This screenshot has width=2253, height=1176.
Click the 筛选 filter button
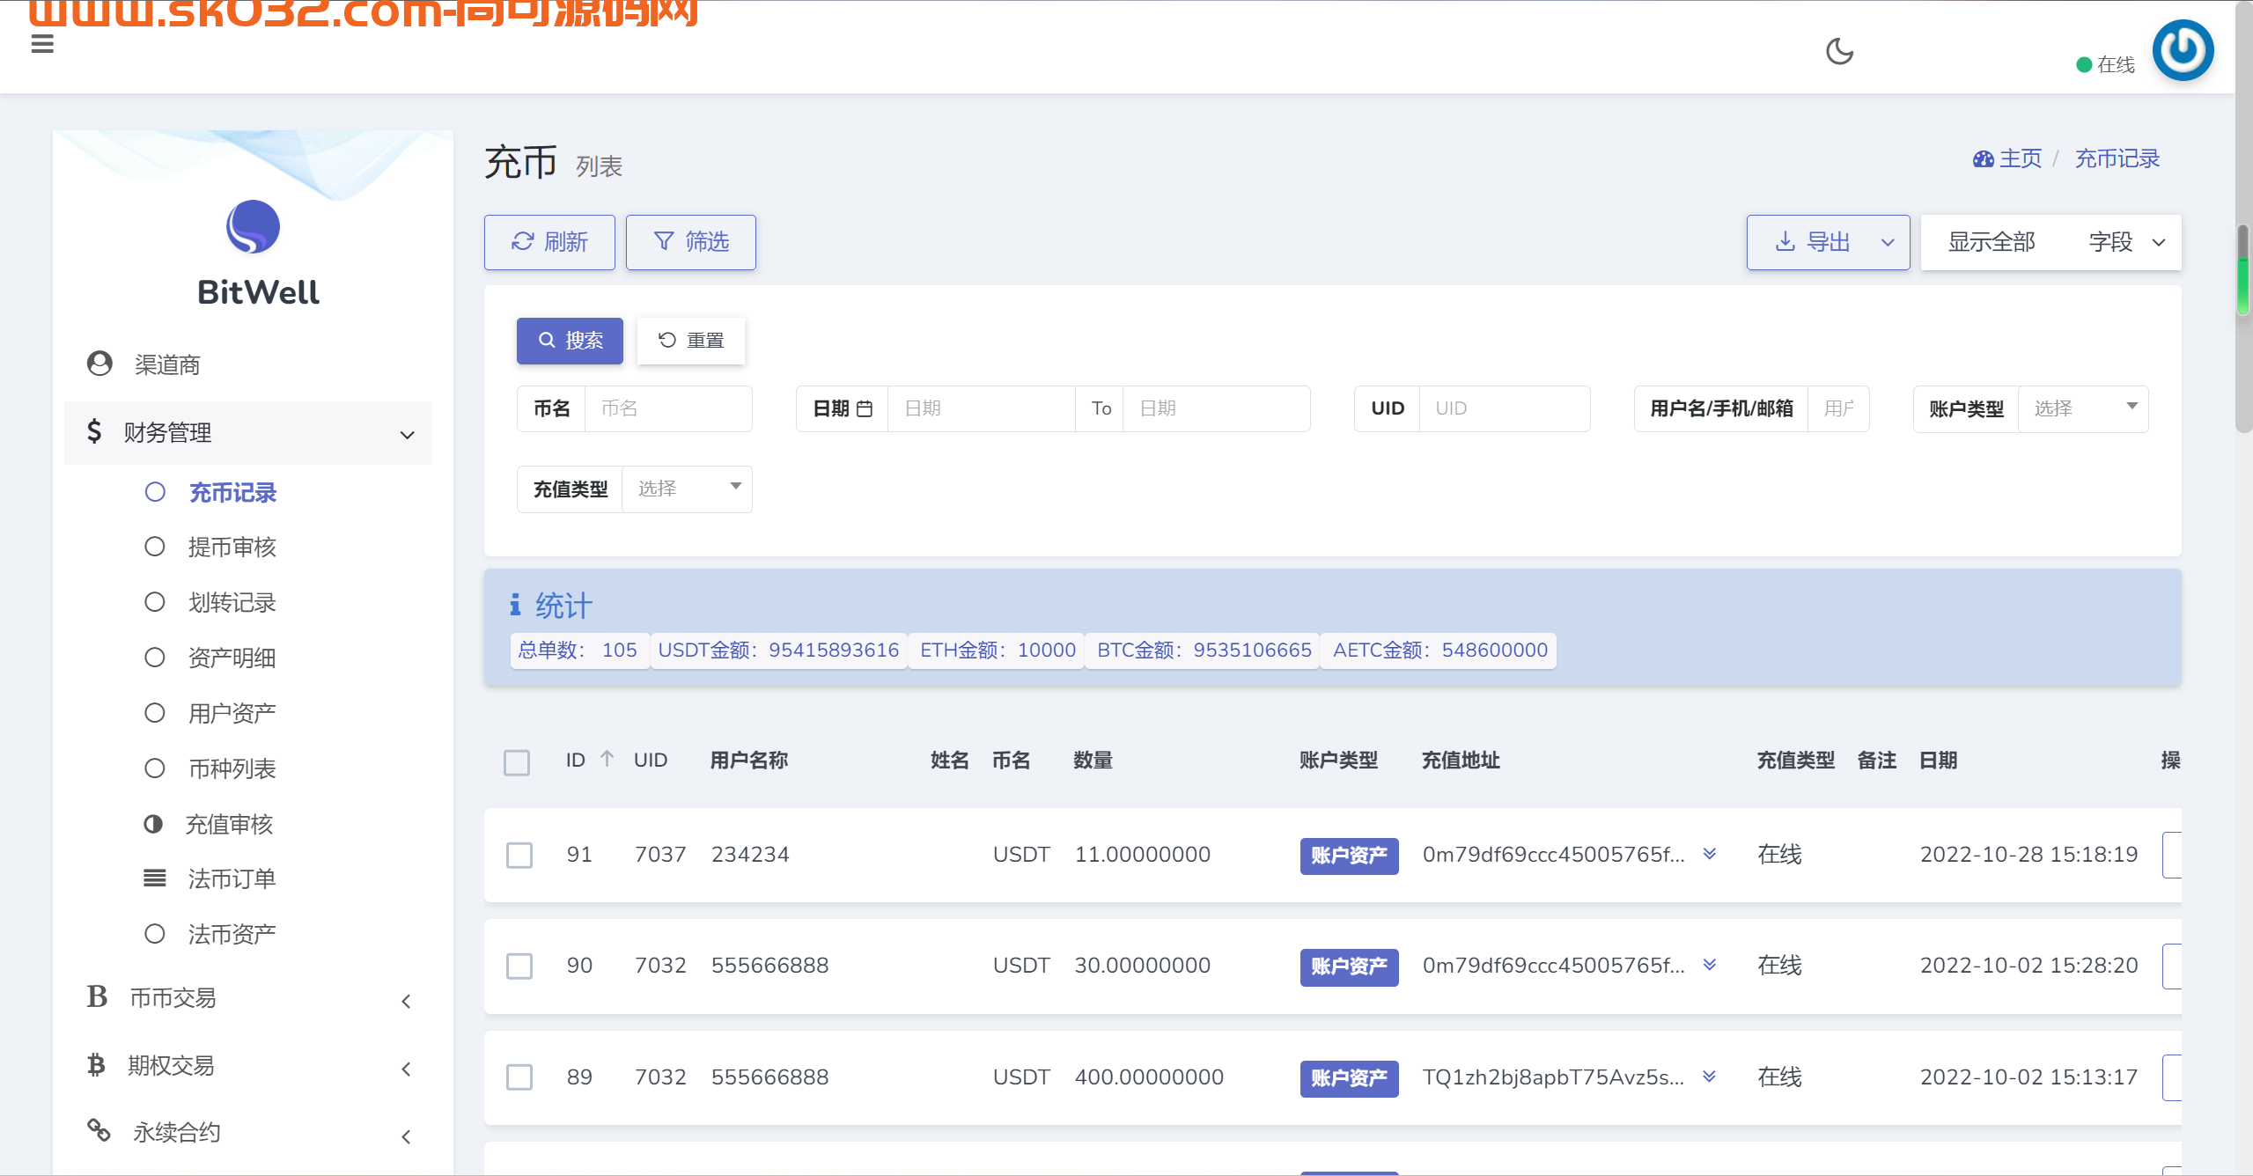pyautogui.click(x=691, y=242)
